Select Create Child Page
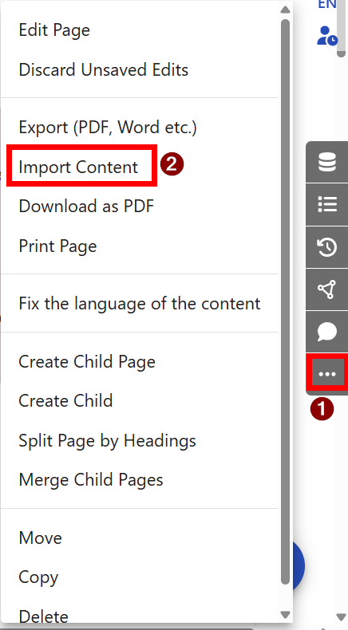 point(87,361)
